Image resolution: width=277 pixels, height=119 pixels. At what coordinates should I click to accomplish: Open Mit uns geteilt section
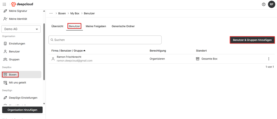17,82
